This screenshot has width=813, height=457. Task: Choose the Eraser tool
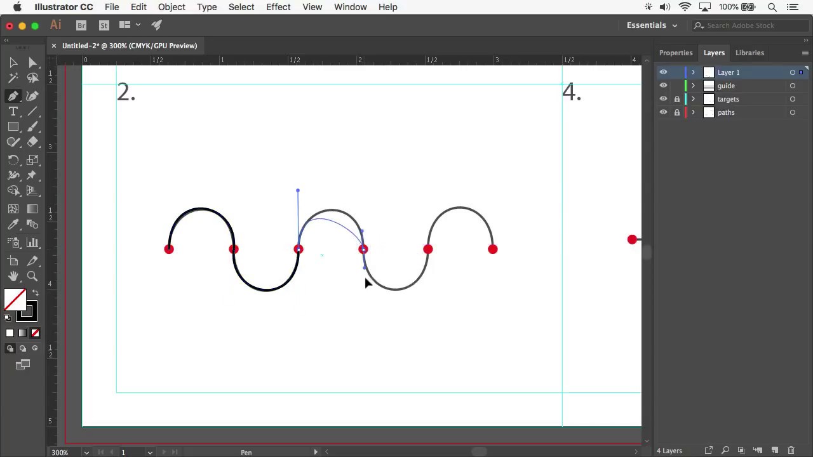pyautogui.click(x=32, y=142)
